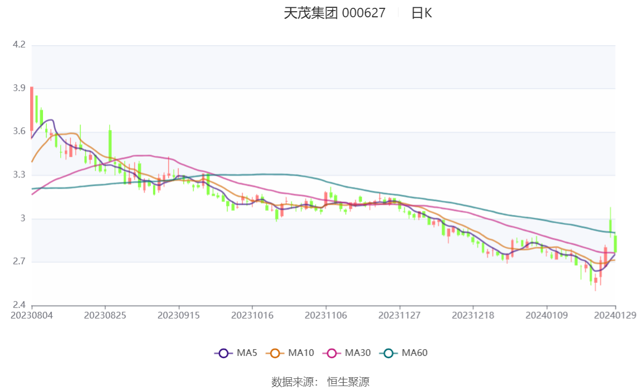
Task: Click the teal MA60 legend marker circle
Action: point(389,353)
